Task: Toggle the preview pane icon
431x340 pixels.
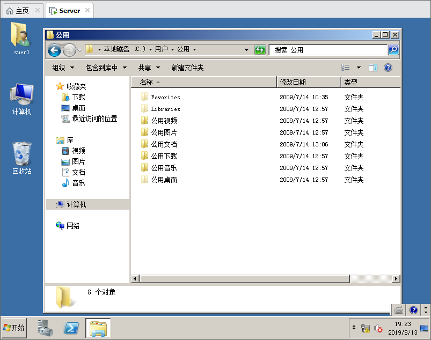Action: click(x=373, y=68)
